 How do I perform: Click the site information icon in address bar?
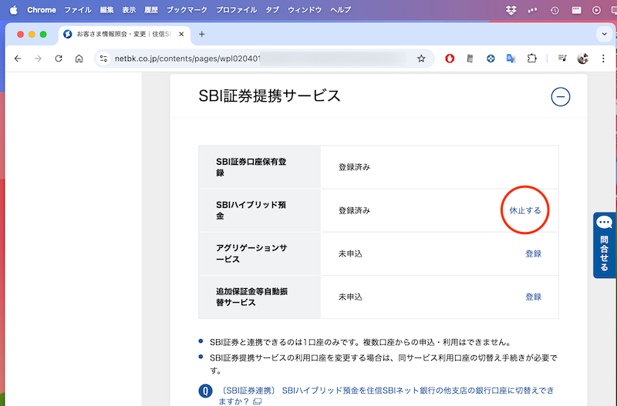click(104, 59)
